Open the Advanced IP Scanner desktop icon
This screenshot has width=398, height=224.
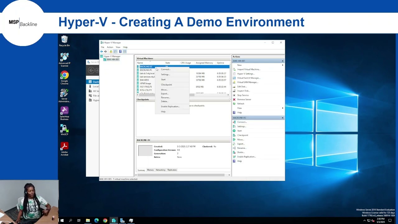point(64,60)
